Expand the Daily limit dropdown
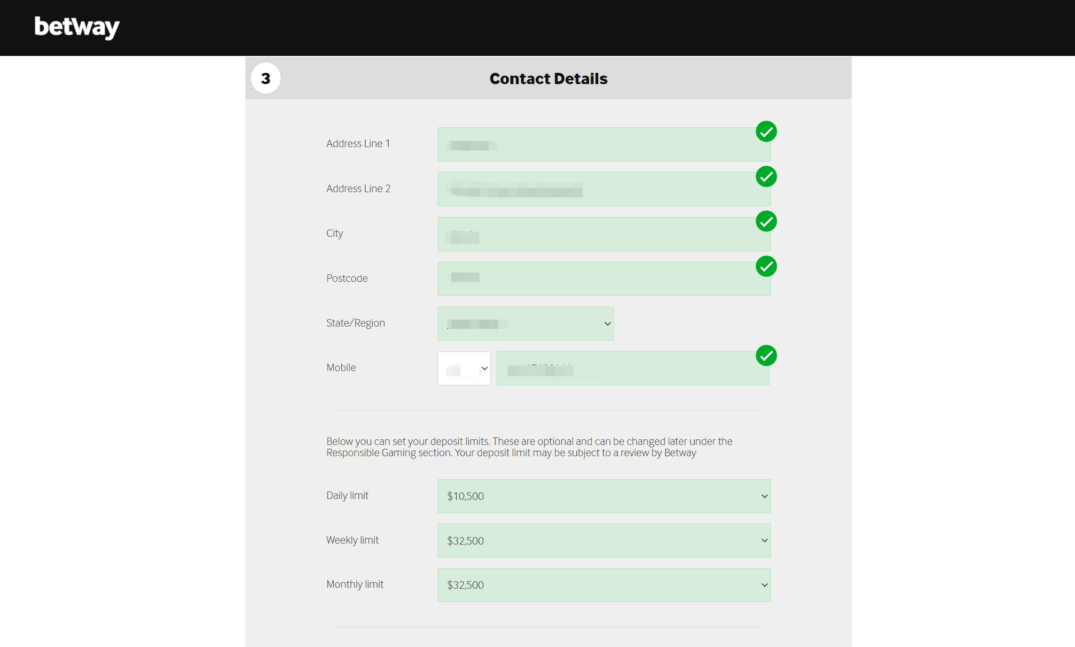Viewport: 1075px width, 647px height. [604, 496]
